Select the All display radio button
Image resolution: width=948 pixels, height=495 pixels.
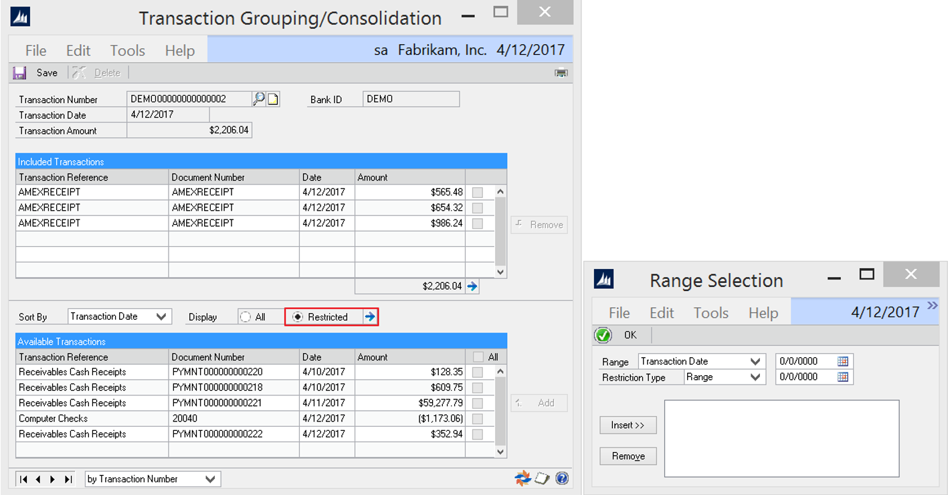tap(246, 317)
